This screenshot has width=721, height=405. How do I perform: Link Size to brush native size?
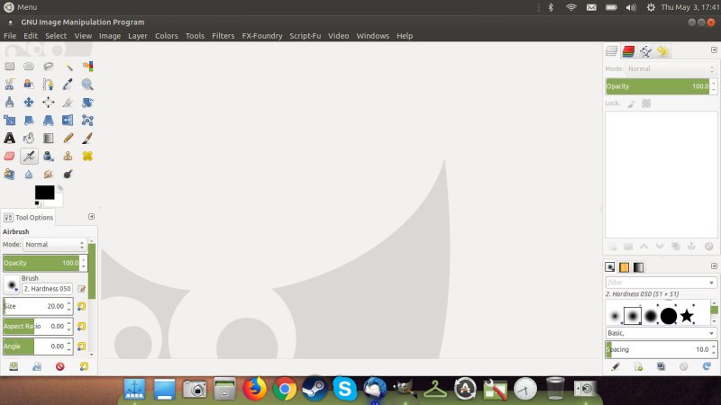tap(81, 306)
